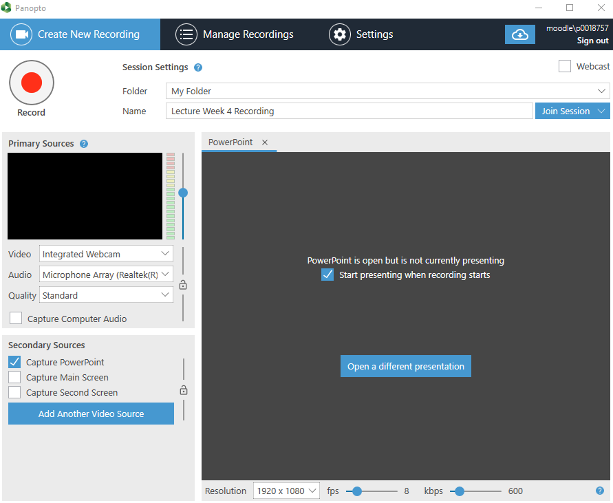Image resolution: width=613 pixels, height=503 pixels.
Task: Click the lock icon beside Secondary Sources
Action: [183, 389]
